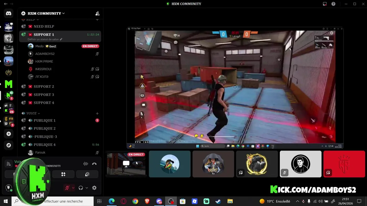Screen dimensions: 367x206
Task: Click the main game stream video
Action: [x=235, y=88]
